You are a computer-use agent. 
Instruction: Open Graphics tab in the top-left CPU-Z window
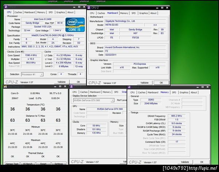point(61,12)
